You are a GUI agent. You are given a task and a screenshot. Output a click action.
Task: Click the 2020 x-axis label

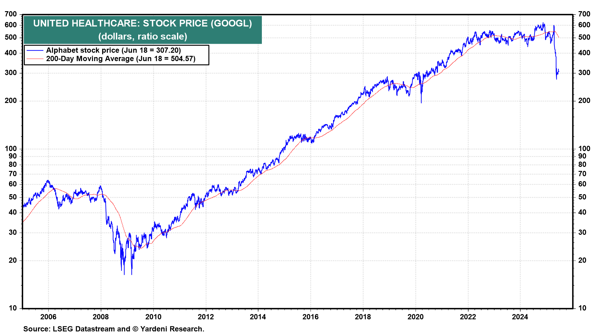click(x=415, y=317)
